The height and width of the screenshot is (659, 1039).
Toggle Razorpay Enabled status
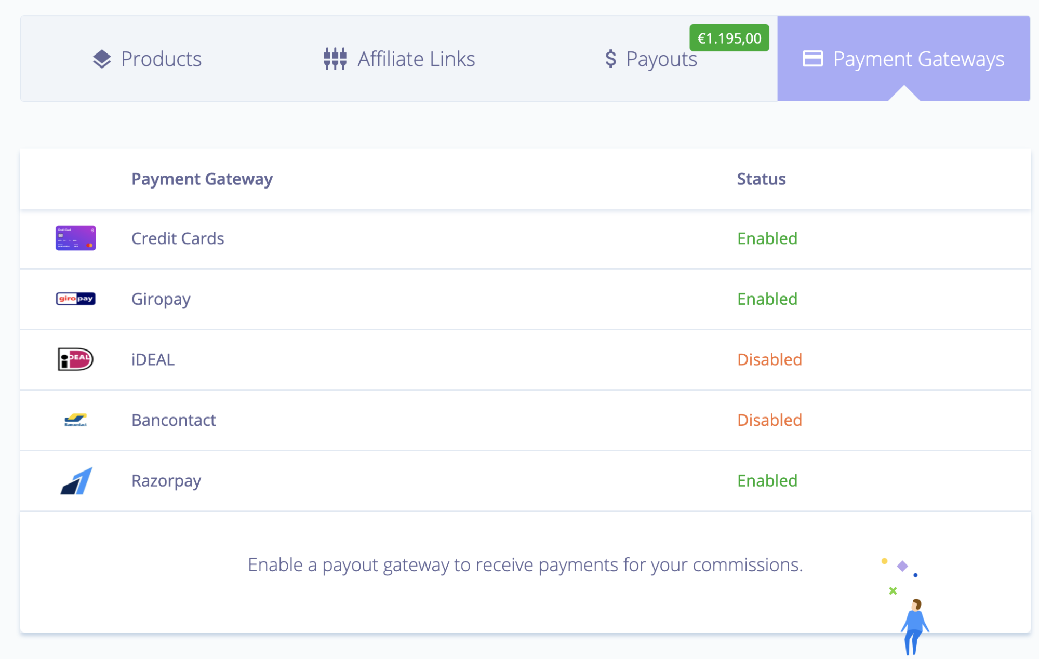pyautogui.click(x=767, y=481)
